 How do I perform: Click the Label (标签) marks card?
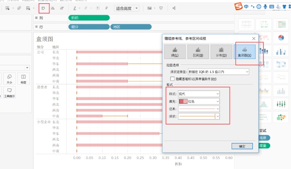pyautogui.click(x=23, y=79)
